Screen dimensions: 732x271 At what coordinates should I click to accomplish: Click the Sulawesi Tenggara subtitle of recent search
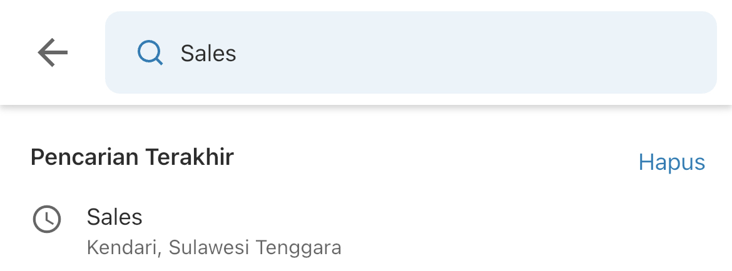[255, 248]
